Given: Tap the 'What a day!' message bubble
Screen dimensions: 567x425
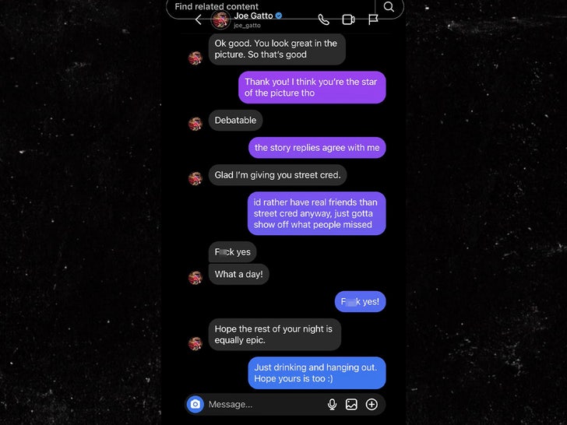Looking at the screenshot, I should (x=238, y=274).
